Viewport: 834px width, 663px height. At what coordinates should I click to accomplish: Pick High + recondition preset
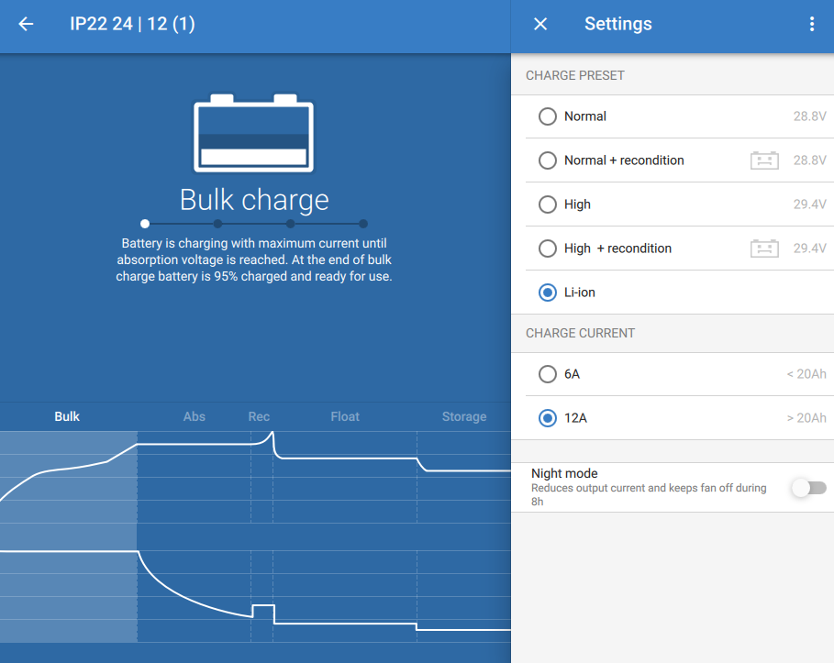548,249
